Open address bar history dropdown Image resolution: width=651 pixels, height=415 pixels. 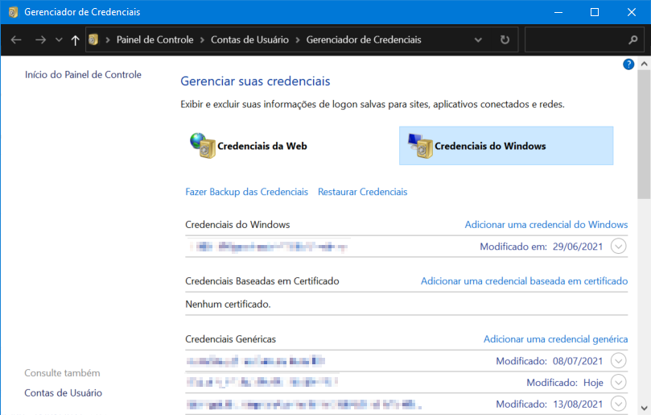click(x=478, y=40)
